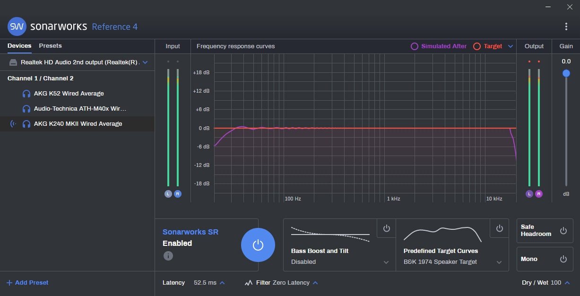Click the Add Preset link
The image size is (580, 296).
tap(27, 282)
